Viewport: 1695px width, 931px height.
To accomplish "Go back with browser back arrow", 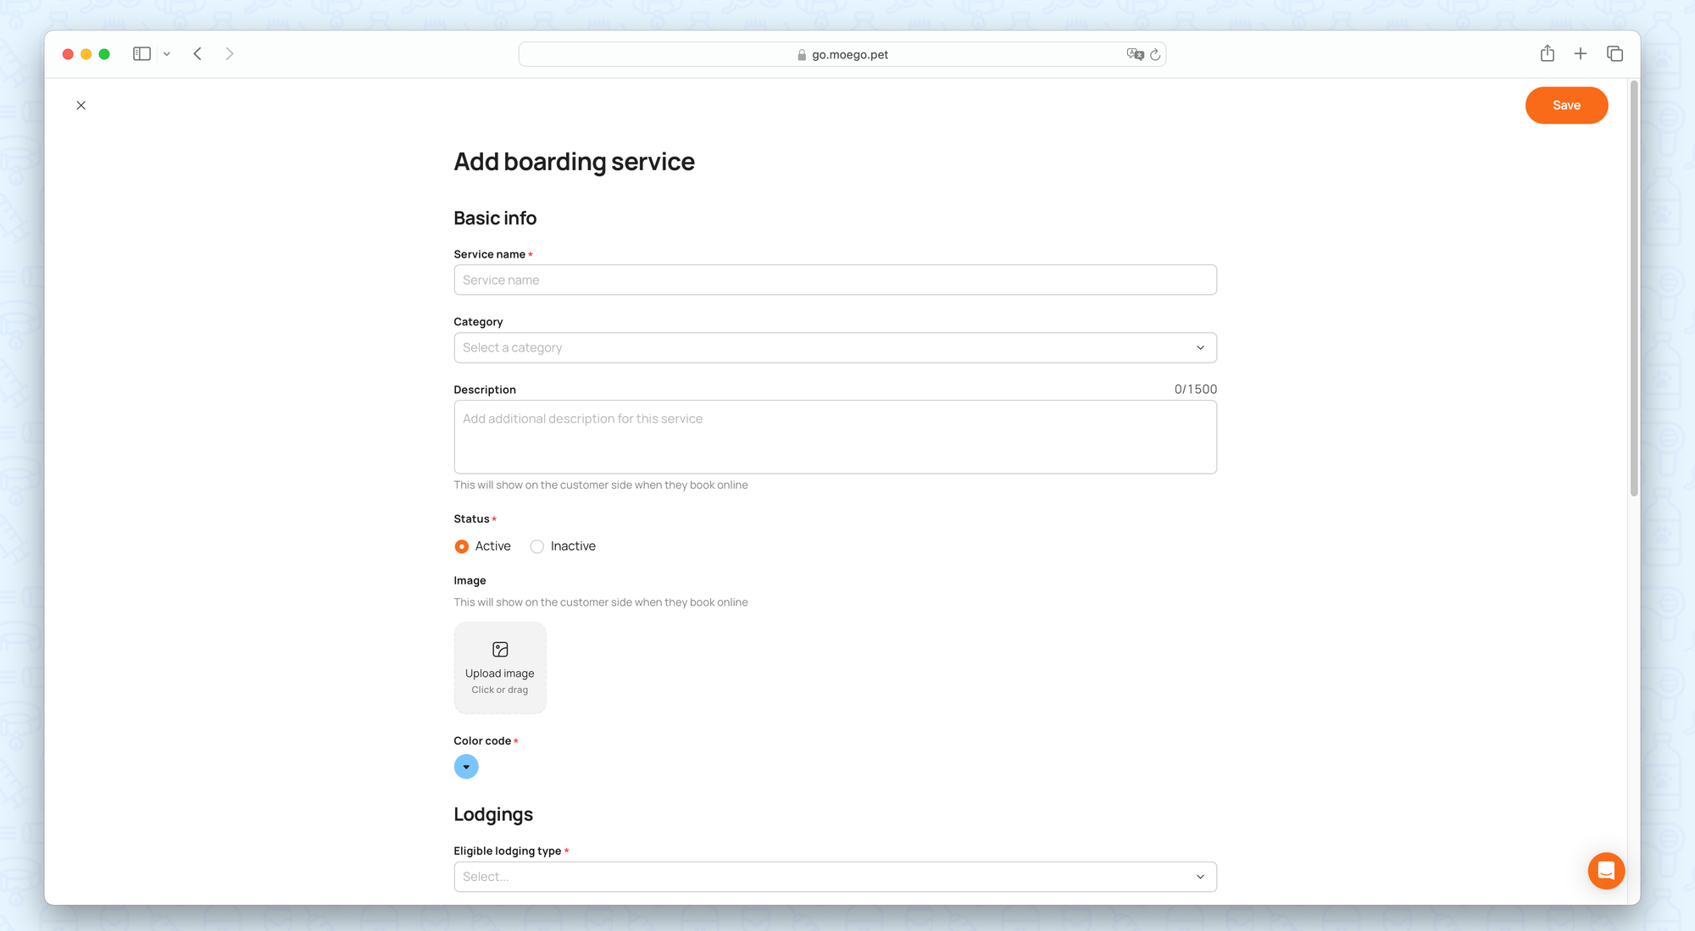I will (x=197, y=54).
